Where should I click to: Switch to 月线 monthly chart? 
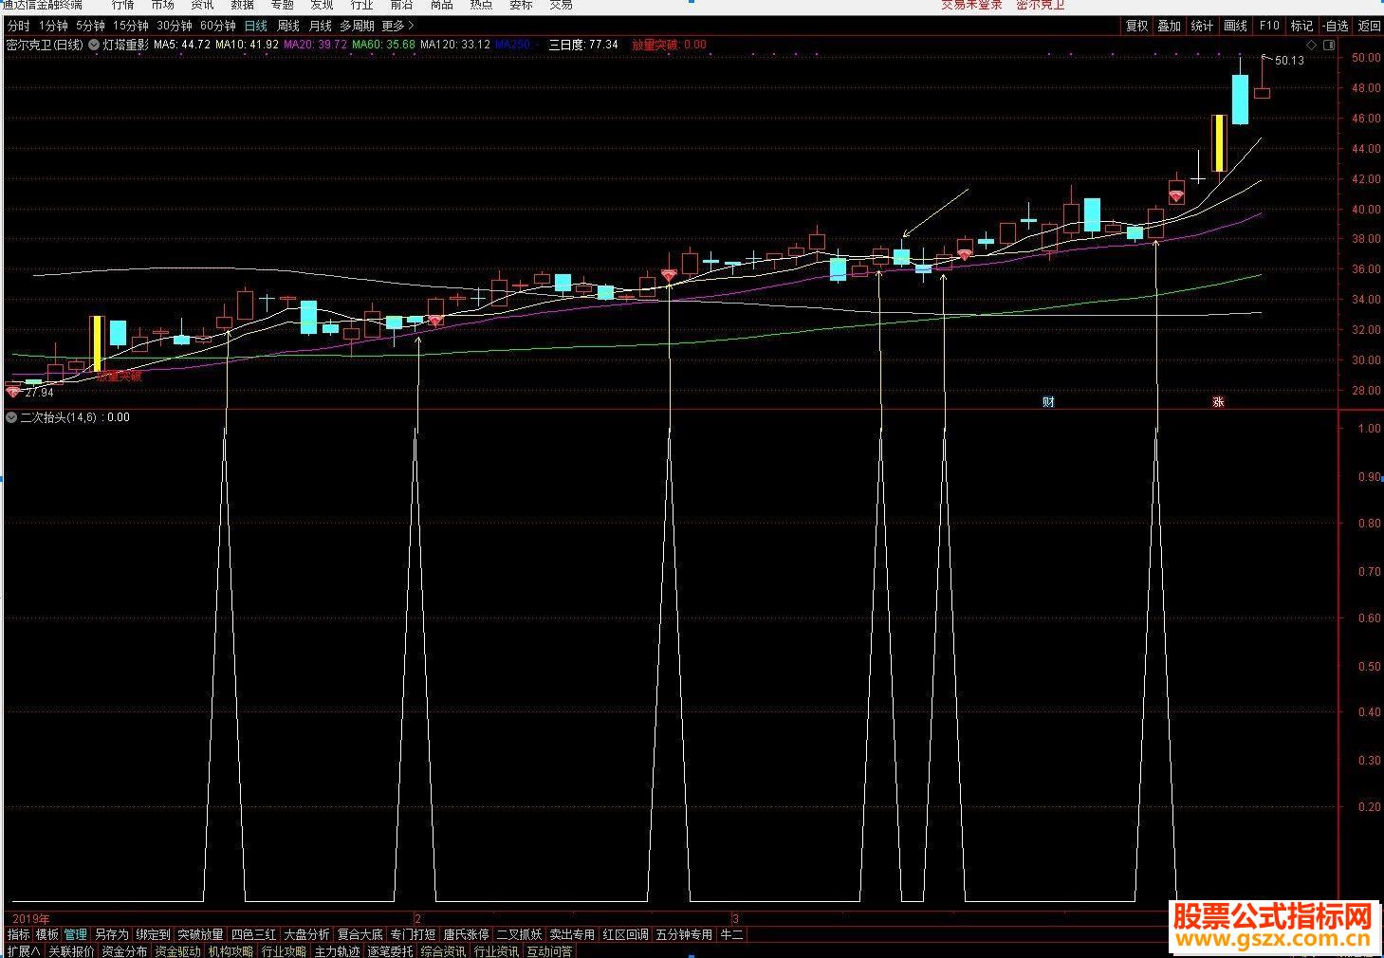pos(320,27)
